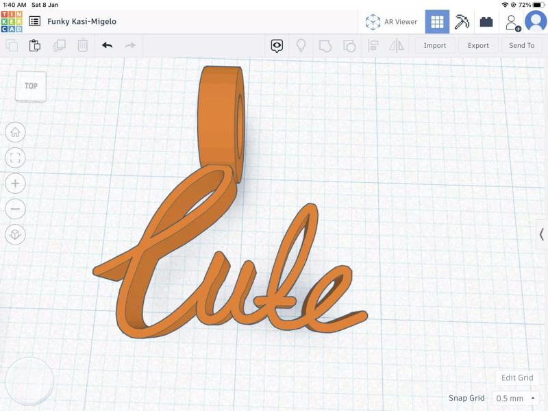The height and width of the screenshot is (411, 548).
Task: Activate the Mirror tool
Action: click(x=397, y=46)
